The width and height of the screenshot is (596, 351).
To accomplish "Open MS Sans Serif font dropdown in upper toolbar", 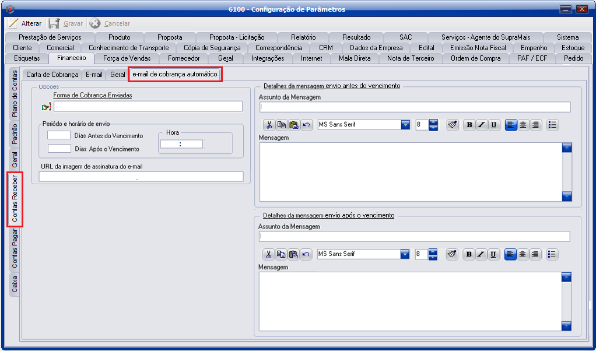I will point(405,125).
